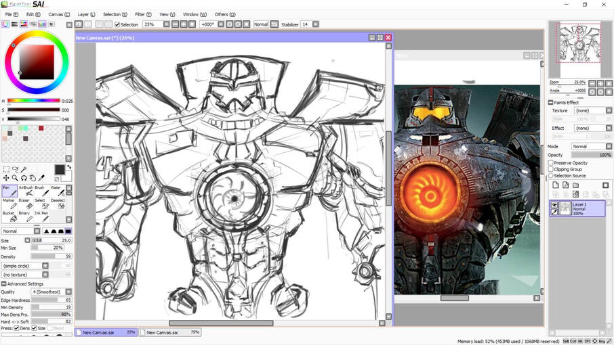Screen dimensions: 614x345
Task: Toggle the swatches panel
Action: [x=42, y=24]
